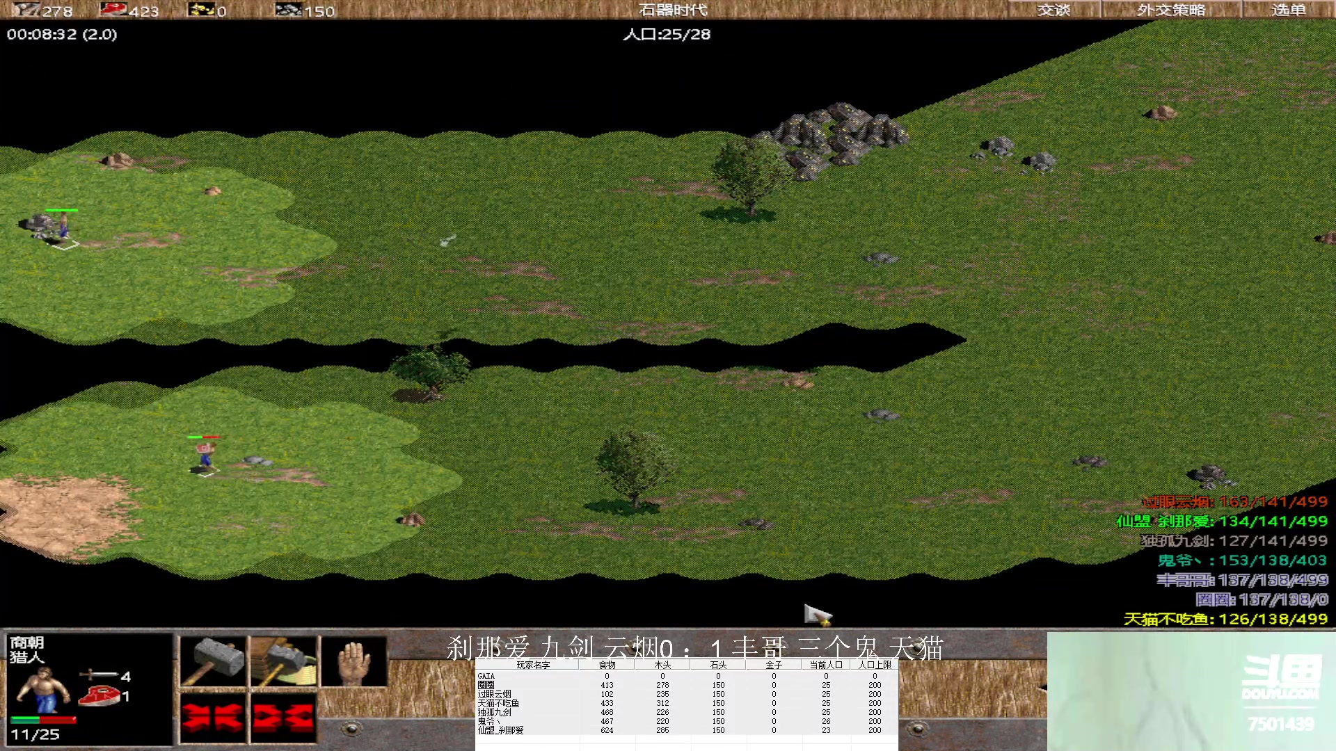Open the 交谈 chat menu
The image size is (1336, 751).
point(1053,10)
